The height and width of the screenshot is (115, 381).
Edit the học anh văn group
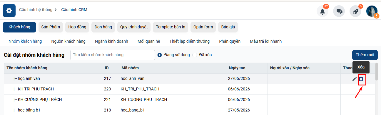[x=355, y=79]
